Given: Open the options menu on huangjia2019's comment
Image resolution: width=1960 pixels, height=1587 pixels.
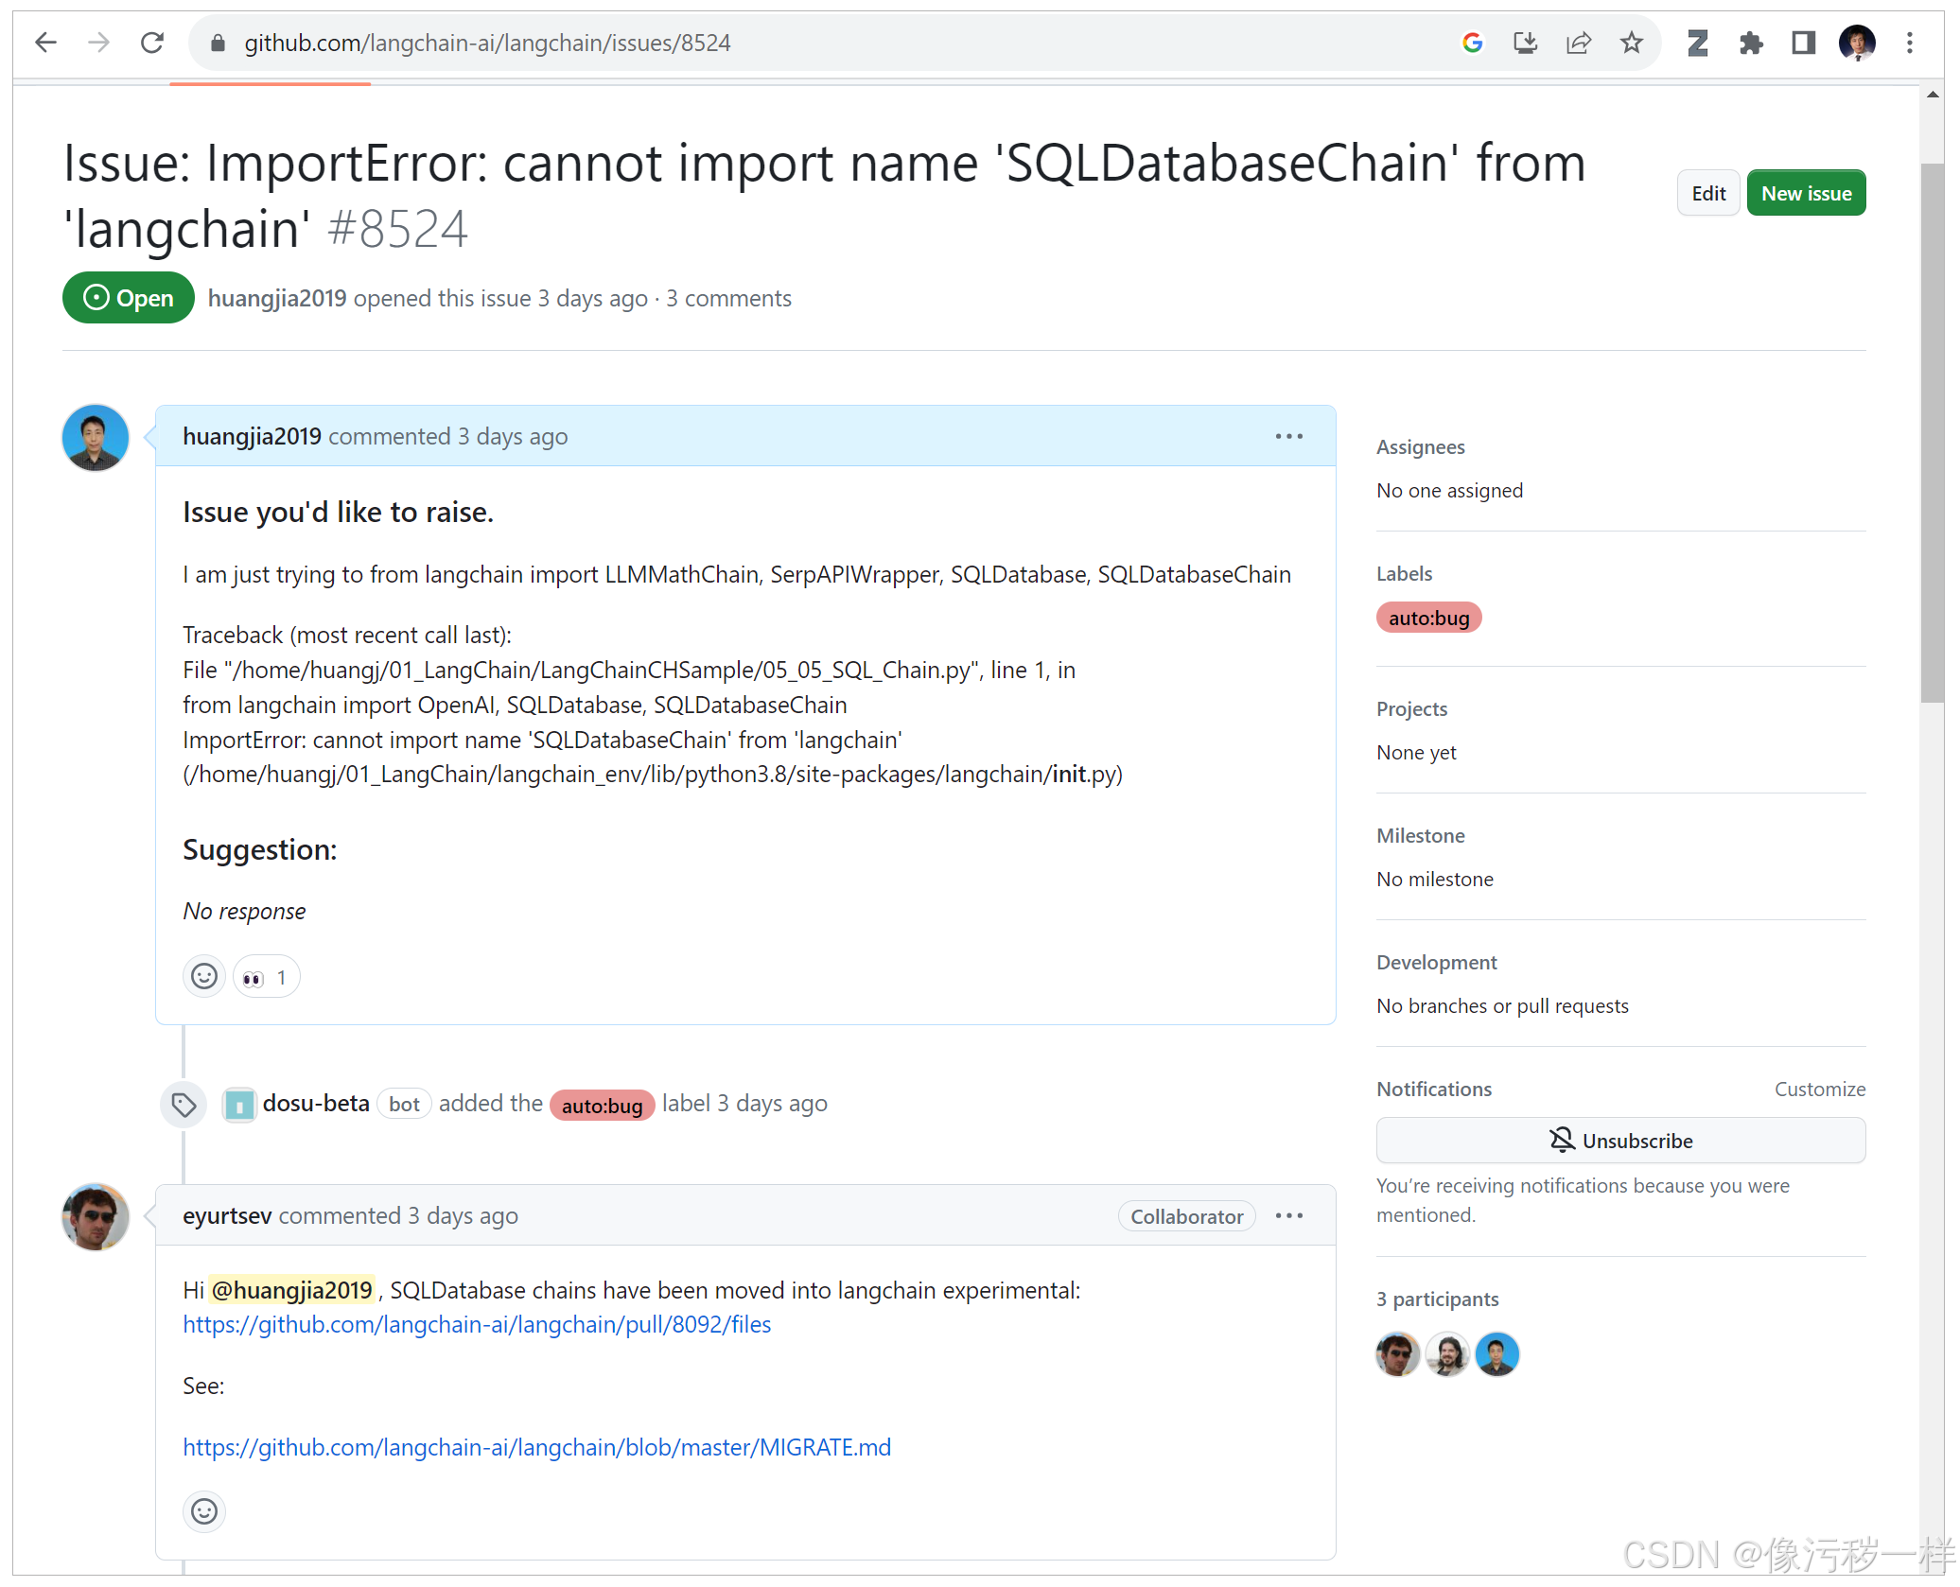Looking at the screenshot, I should (1288, 436).
